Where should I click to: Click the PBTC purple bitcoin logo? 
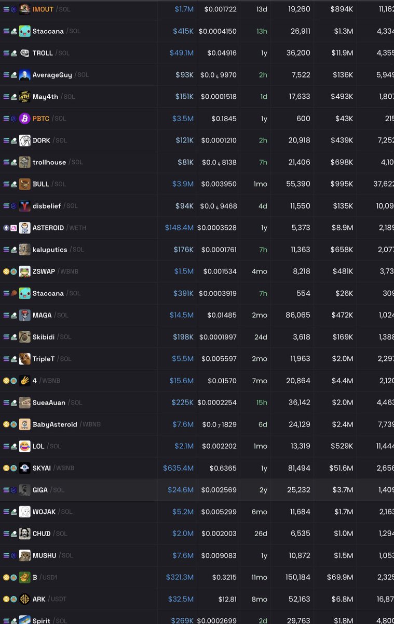pos(24,119)
